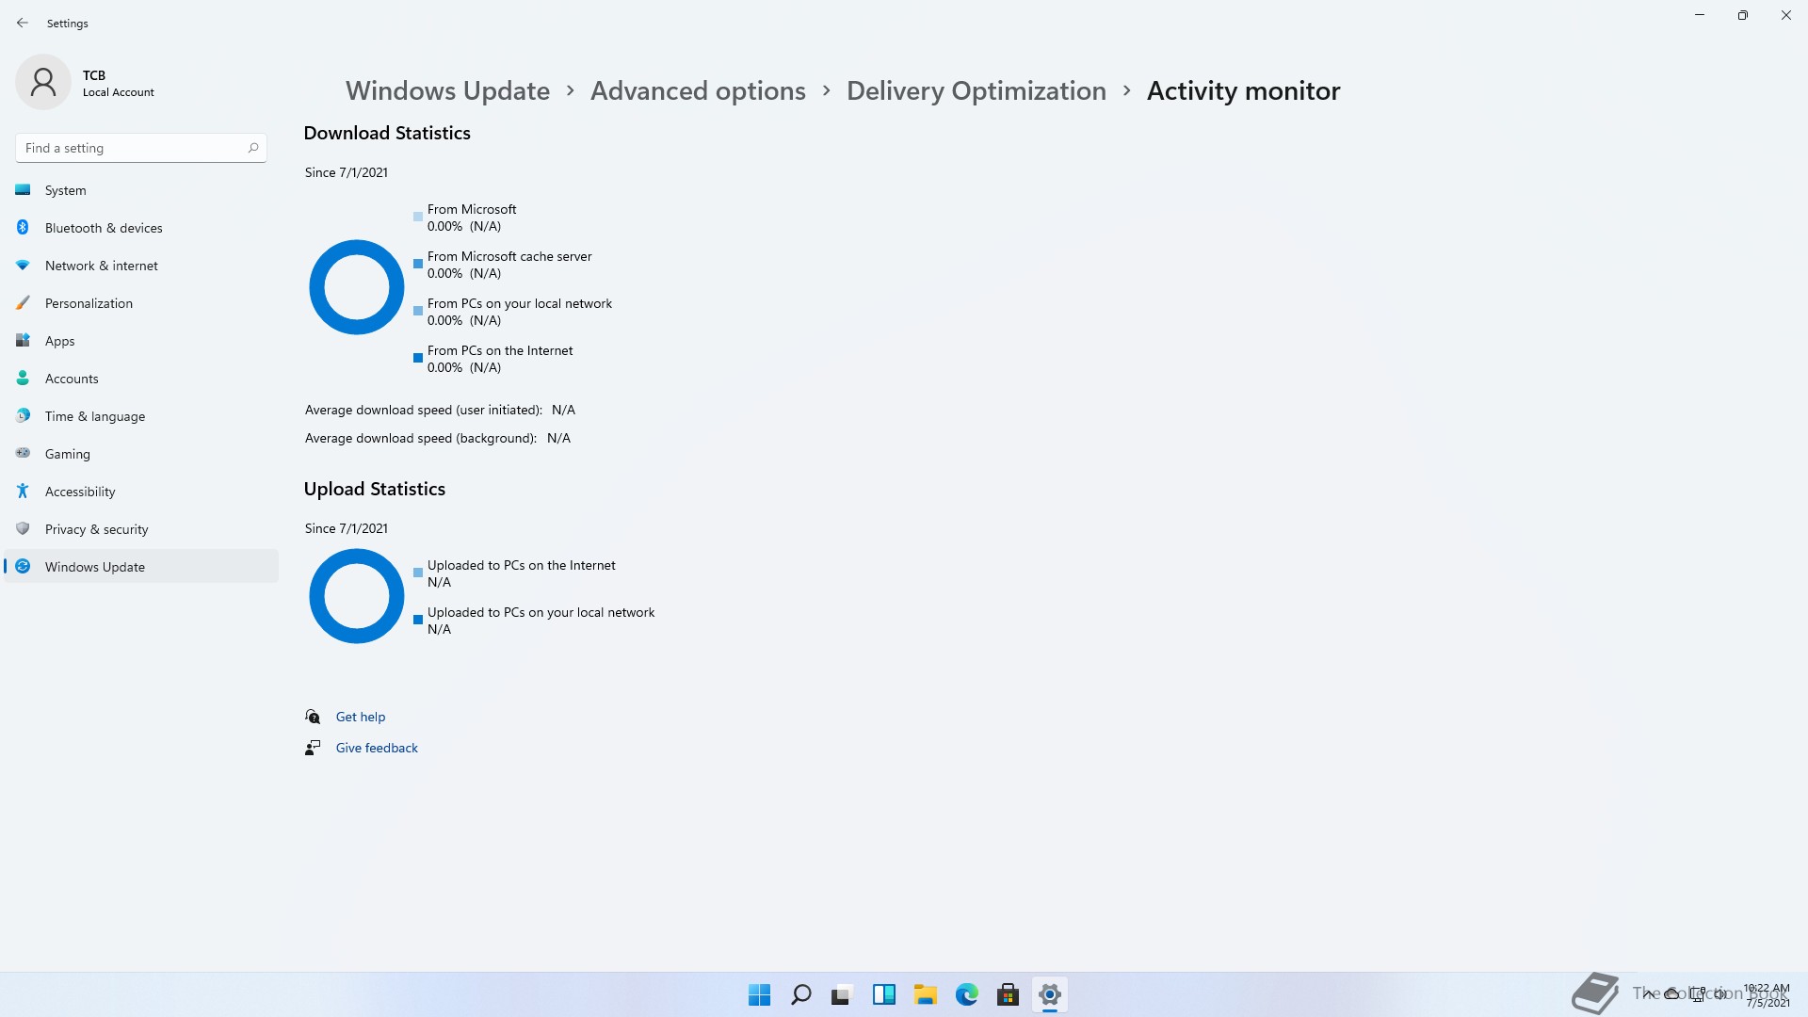The image size is (1808, 1017).
Task: Click the Get help headset icon
Action: click(313, 717)
